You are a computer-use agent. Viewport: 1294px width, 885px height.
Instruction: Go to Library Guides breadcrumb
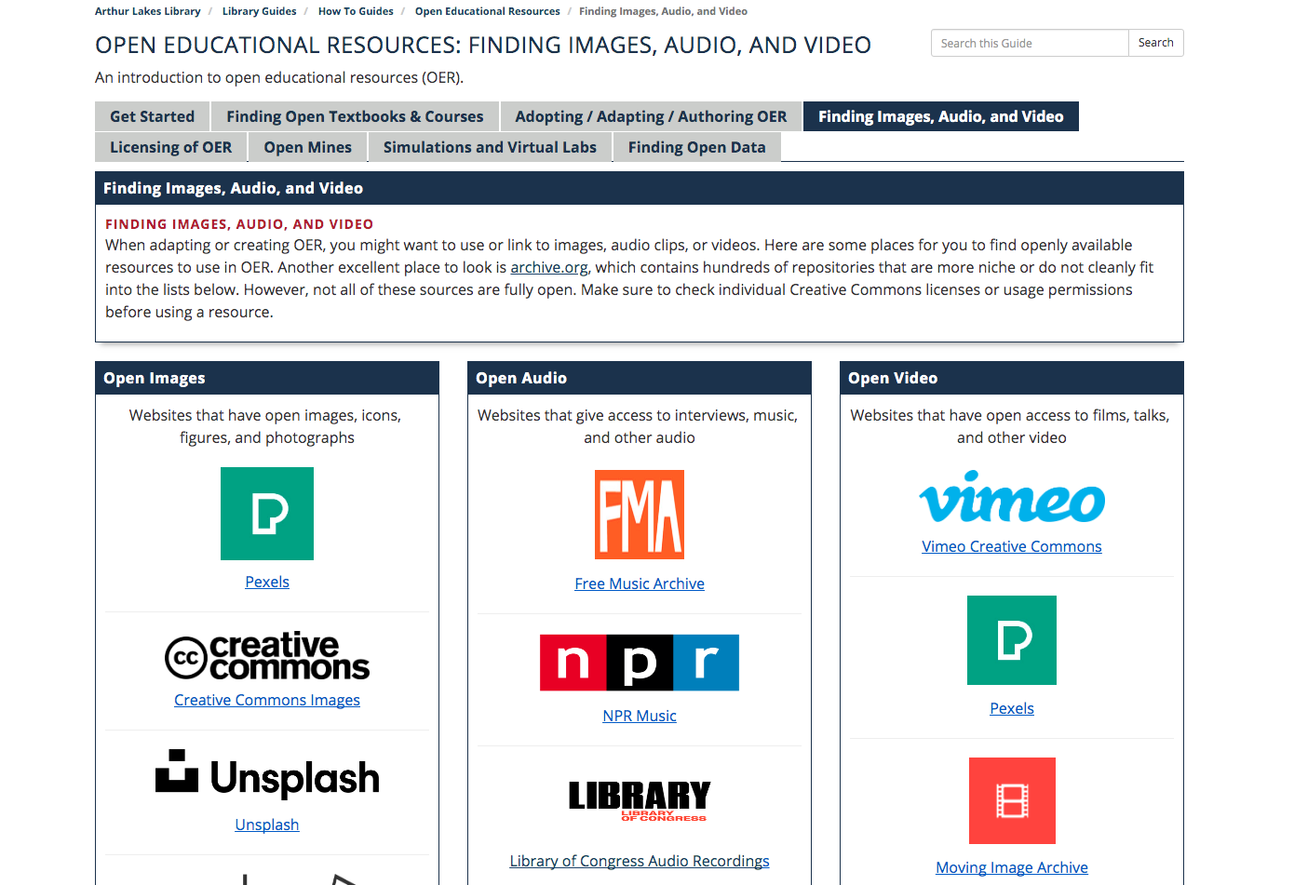pyautogui.click(x=260, y=11)
